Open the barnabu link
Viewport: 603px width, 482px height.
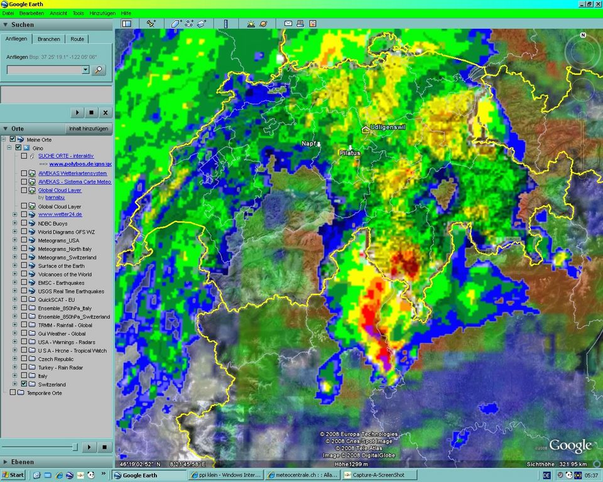[x=55, y=198]
